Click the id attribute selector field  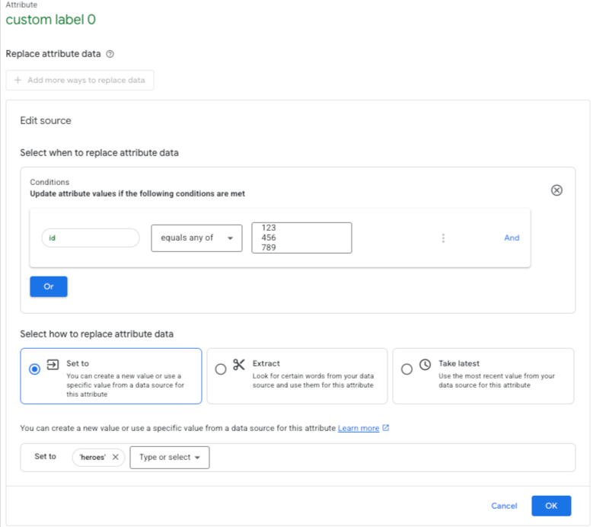point(91,238)
